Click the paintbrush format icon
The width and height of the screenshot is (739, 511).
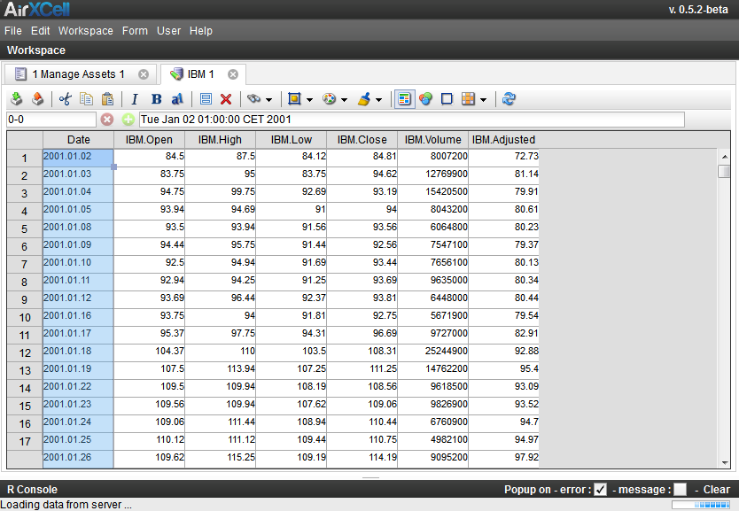364,99
